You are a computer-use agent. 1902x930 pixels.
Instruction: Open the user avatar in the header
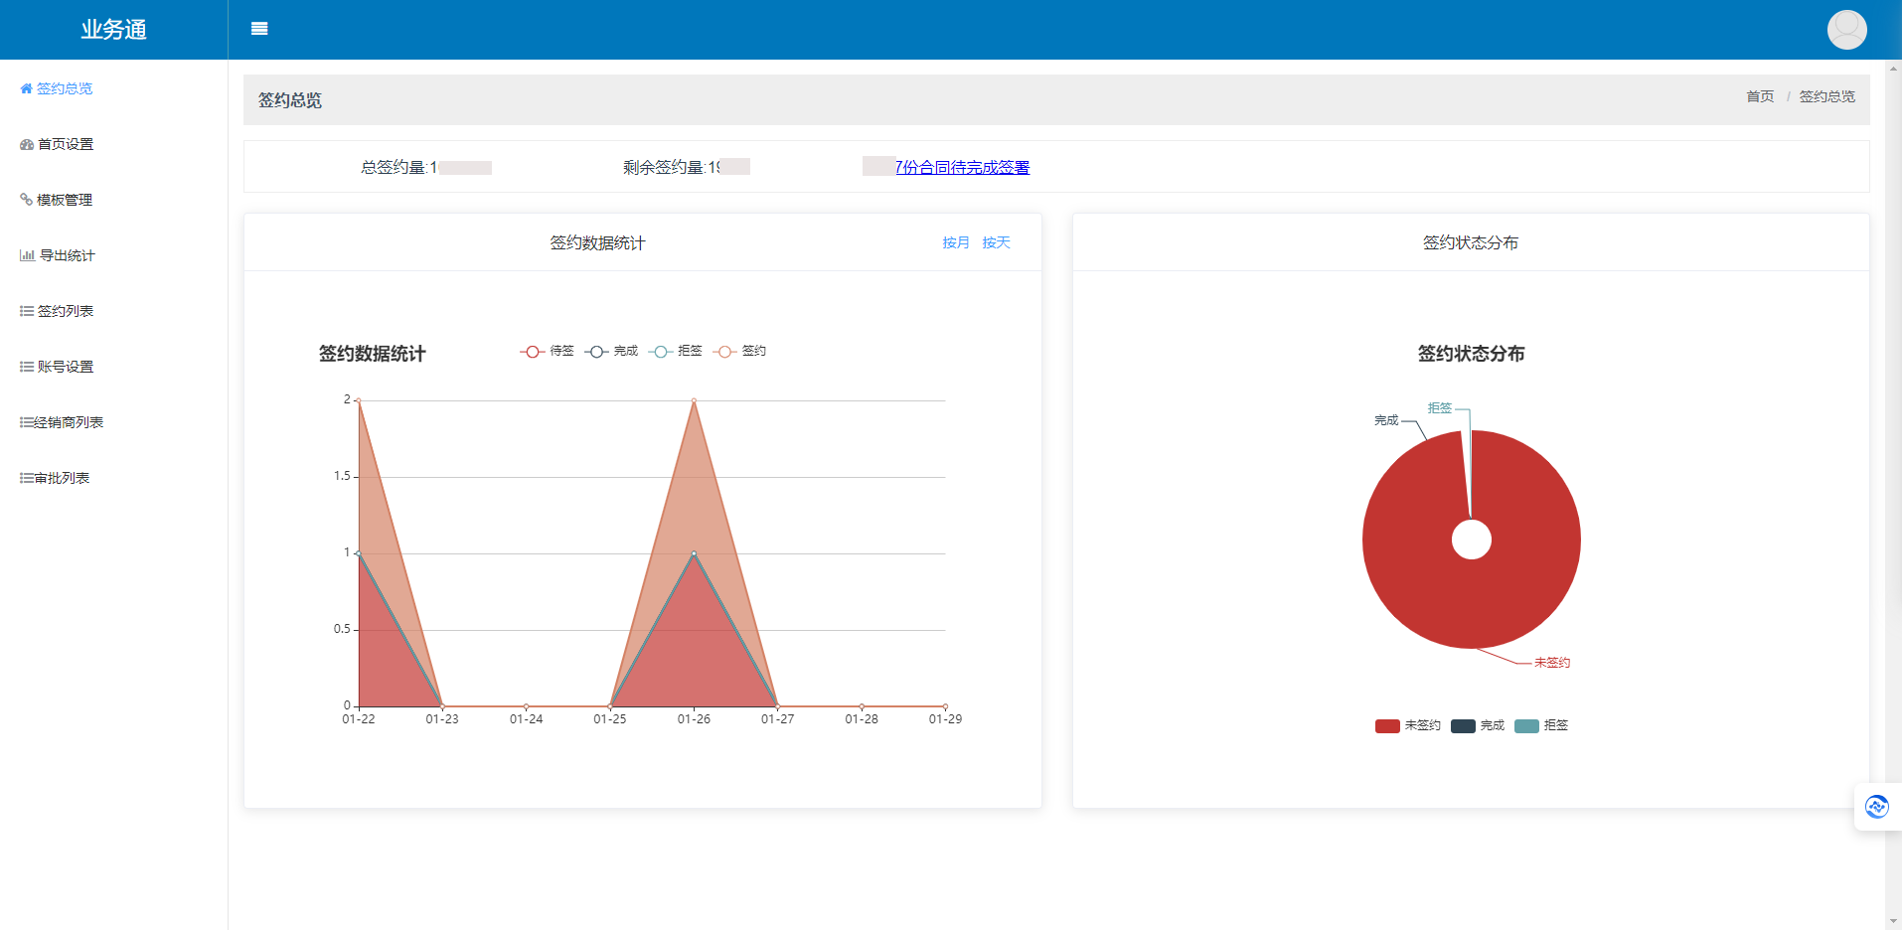tap(1846, 29)
